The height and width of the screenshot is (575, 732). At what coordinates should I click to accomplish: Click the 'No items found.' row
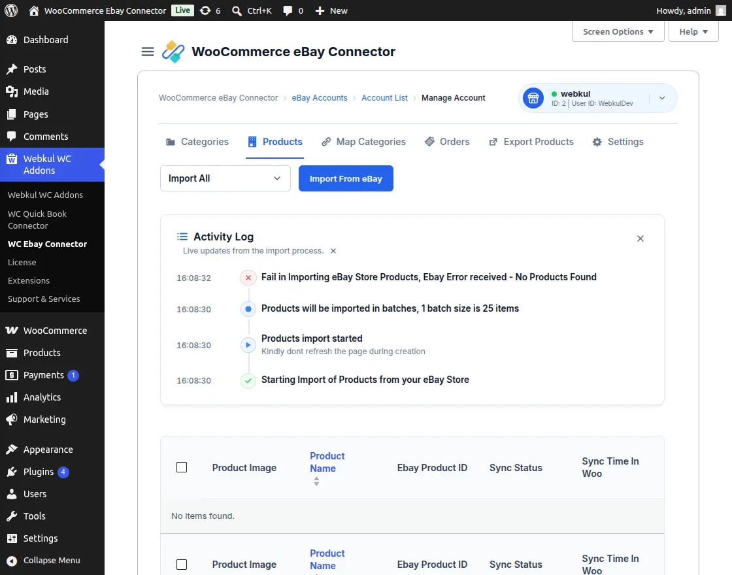click(412, 516)
